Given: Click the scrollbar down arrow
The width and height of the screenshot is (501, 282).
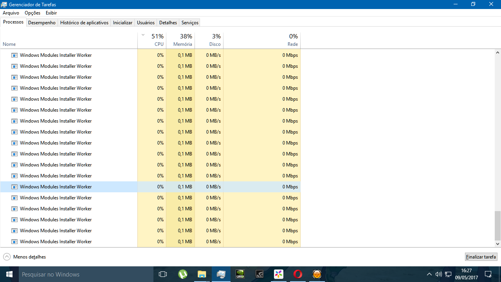Looking at the screenshot, I should 498,244.
